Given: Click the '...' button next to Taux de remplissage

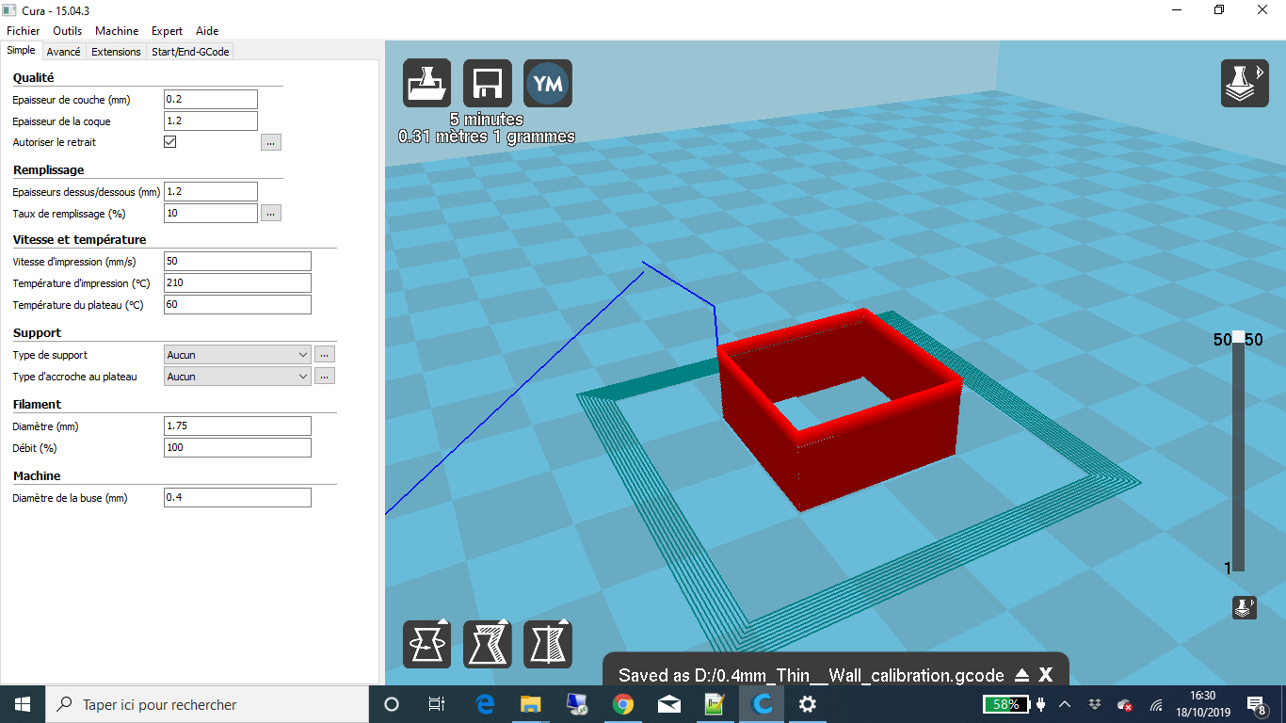Looking at the screenshot, I should (271, 214).
